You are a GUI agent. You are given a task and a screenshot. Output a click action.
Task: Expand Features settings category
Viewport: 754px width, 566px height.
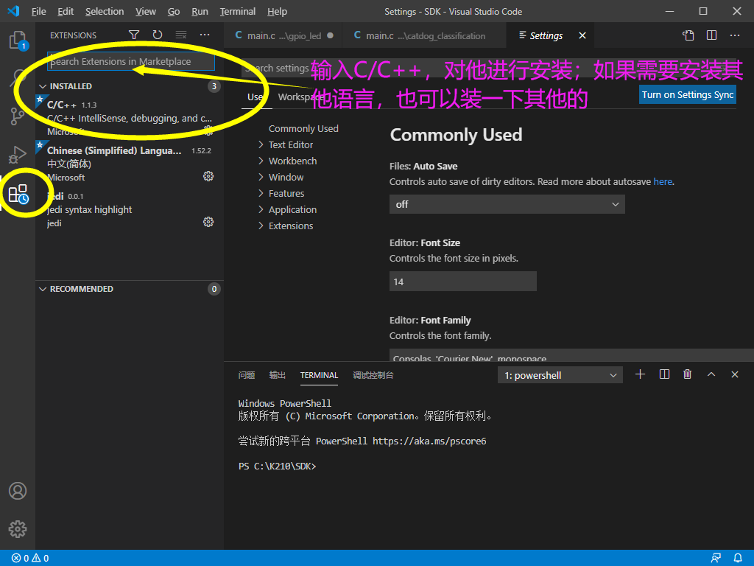tap(286, 194)
